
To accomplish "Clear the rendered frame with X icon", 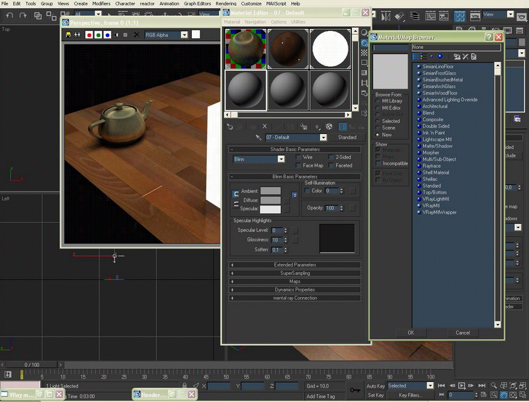I will (137, 35).
